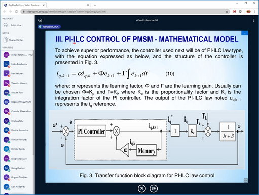Select user Dimitar Spirov
The image size is (259, 195).
[x=17, y=149]
